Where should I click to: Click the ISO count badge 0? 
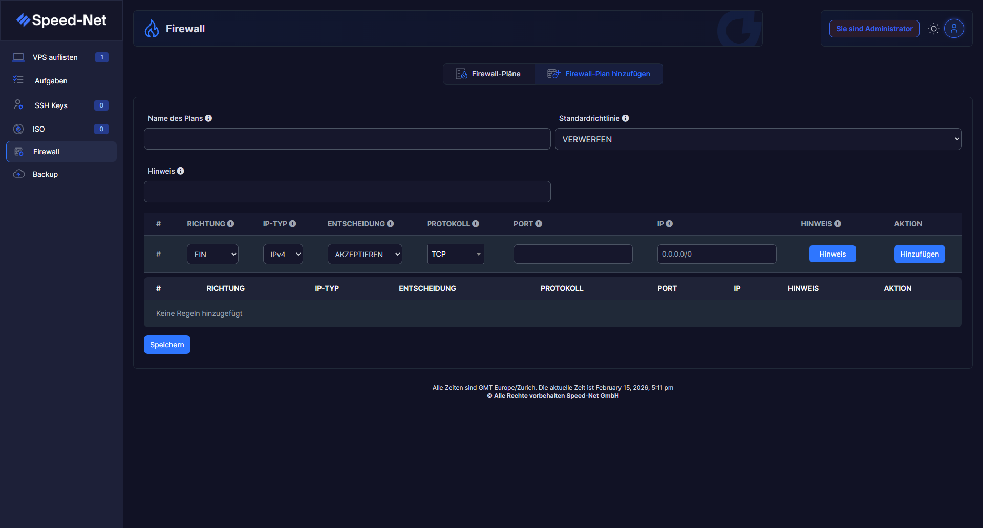[101, 129]
